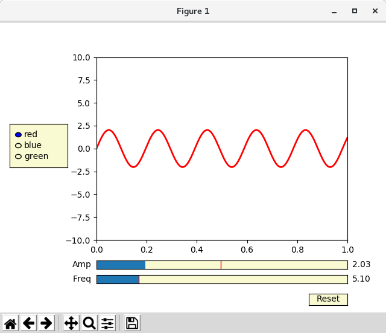Select the green radio button
The image size is (386, 333).
click(19, 157)
